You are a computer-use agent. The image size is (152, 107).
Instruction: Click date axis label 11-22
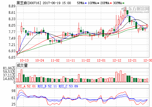pos(86,60)
